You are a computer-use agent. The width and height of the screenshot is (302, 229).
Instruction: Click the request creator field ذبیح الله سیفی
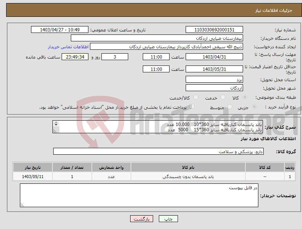coord(167,47)
